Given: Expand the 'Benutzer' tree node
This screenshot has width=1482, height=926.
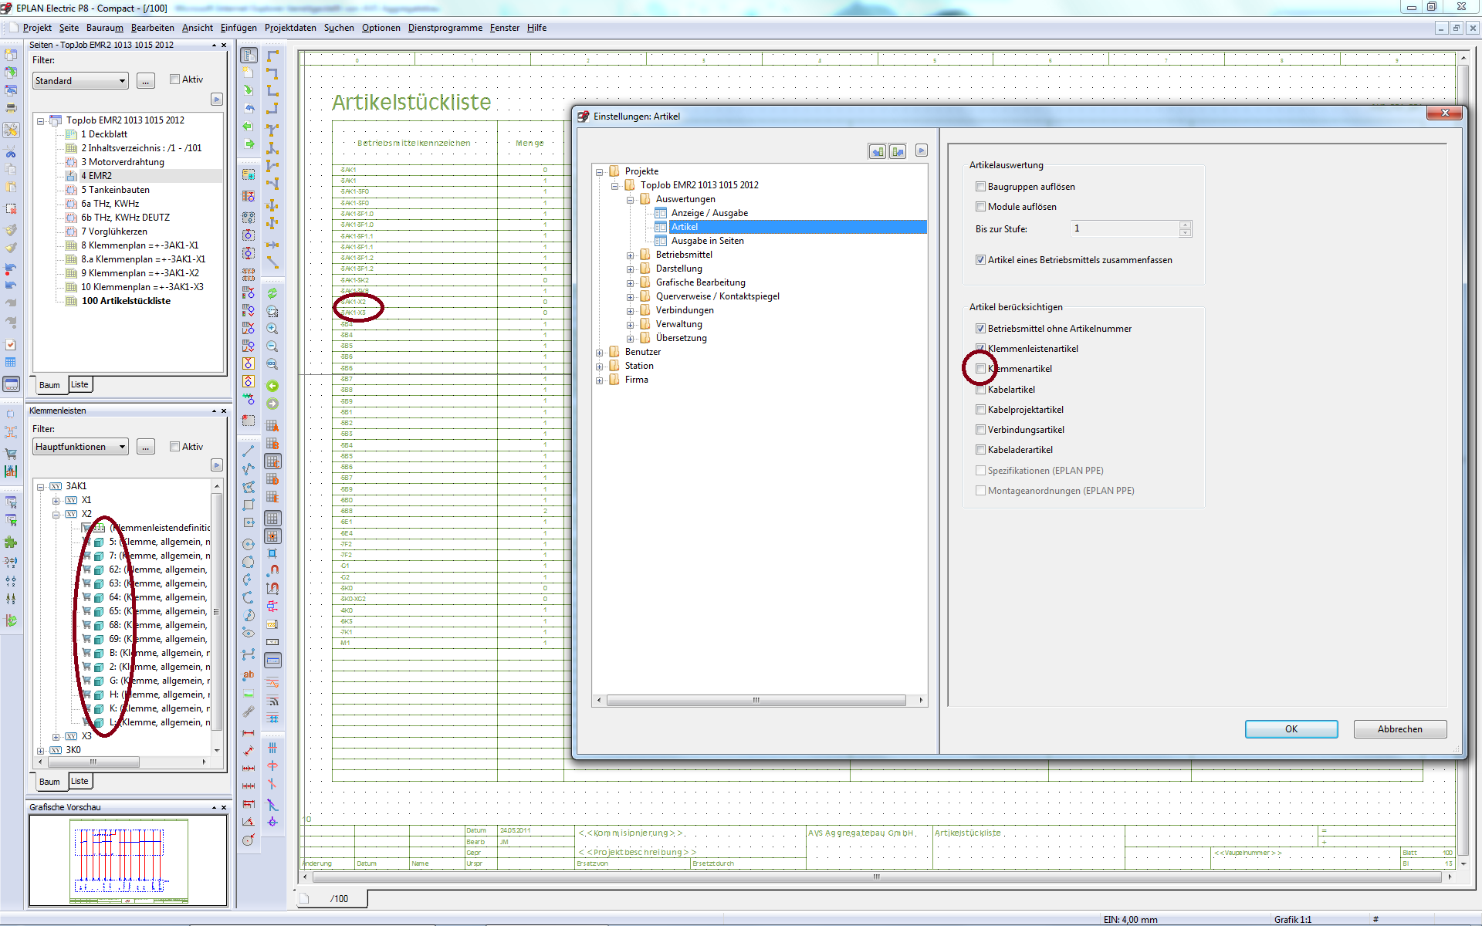Looking at the screenshot, I should (x=599, y=353).
